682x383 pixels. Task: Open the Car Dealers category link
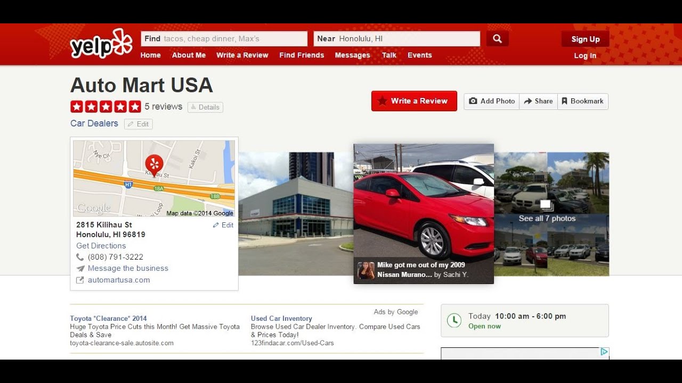click(x=94, y=123)
